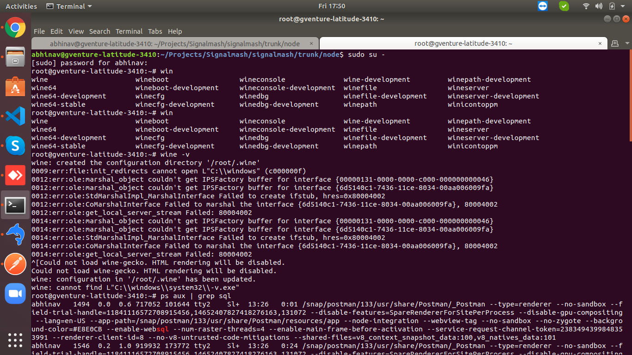The height and width of the screenshot is (355, 632).
Task: Click the green Skype status tray icon
Action: pos(564,6)
